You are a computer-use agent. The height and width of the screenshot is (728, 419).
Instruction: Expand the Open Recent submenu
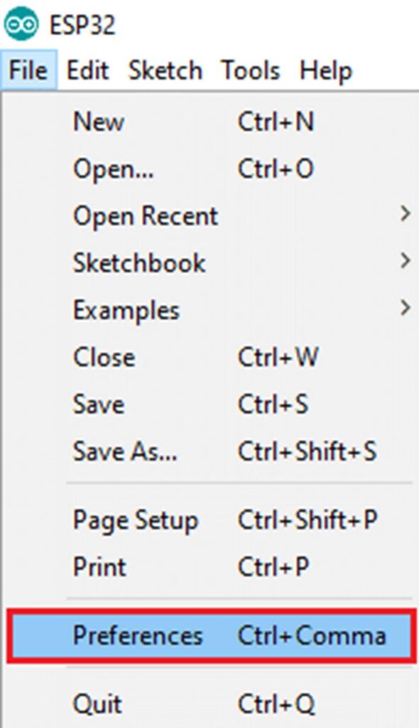pyautogui.click(x=209, y=216)
